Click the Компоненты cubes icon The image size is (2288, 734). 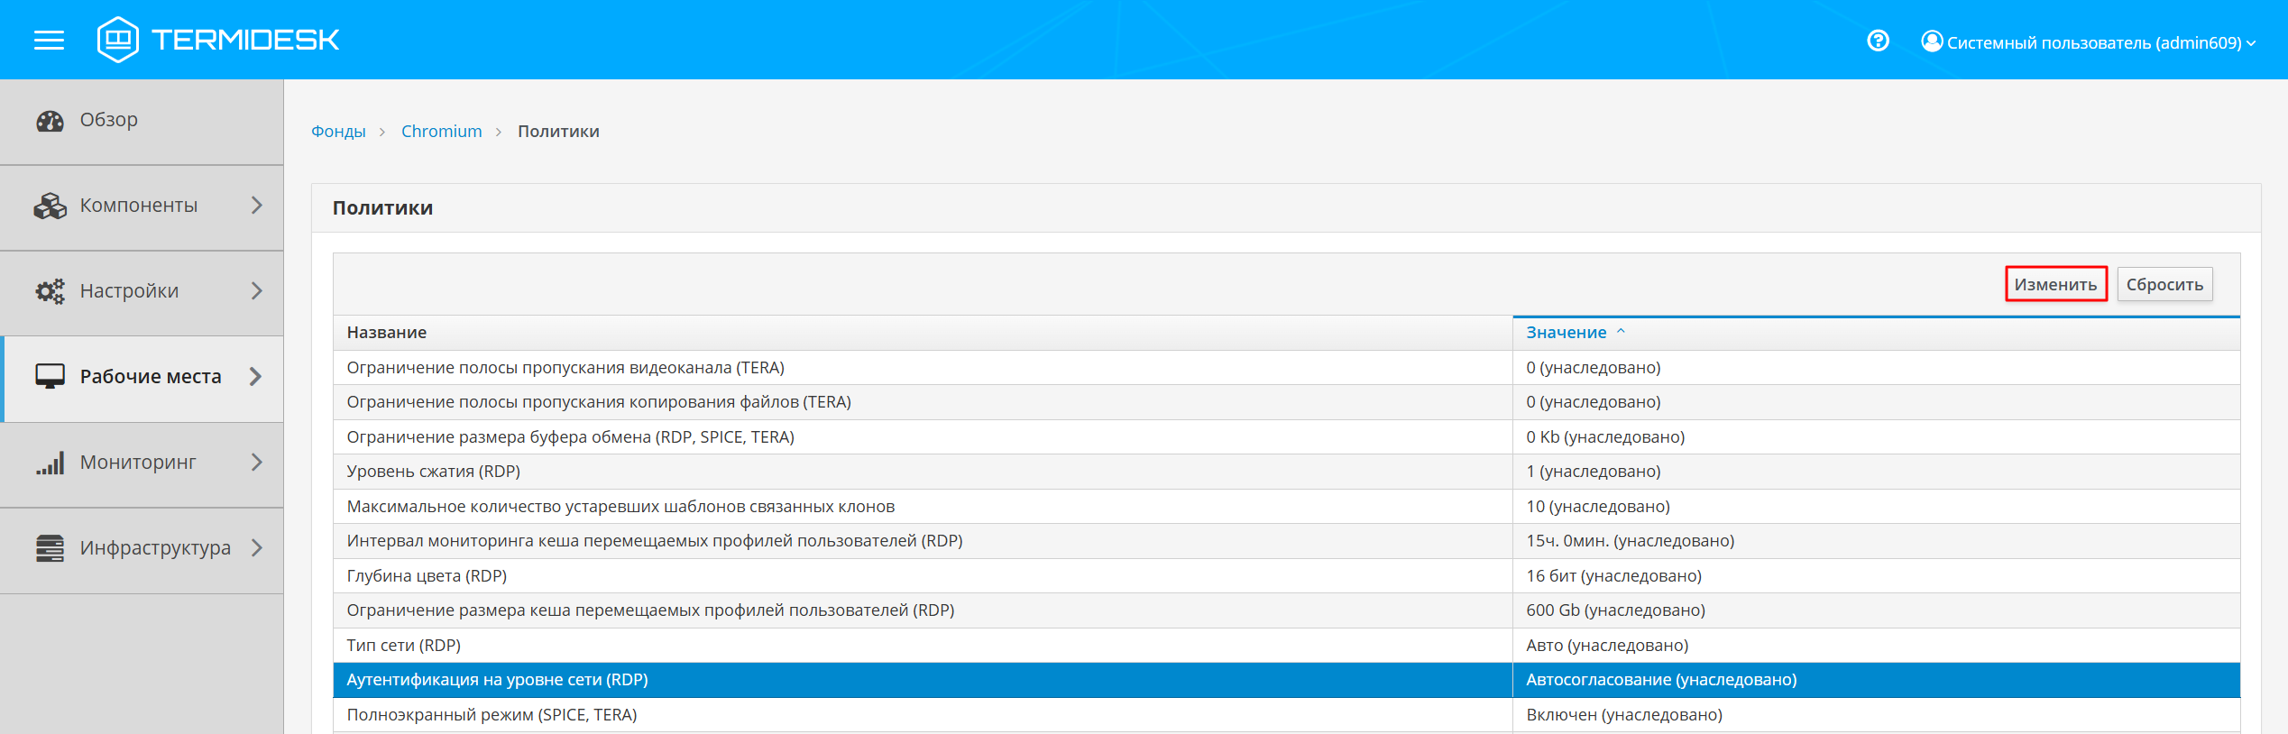(x=51, y=206)
